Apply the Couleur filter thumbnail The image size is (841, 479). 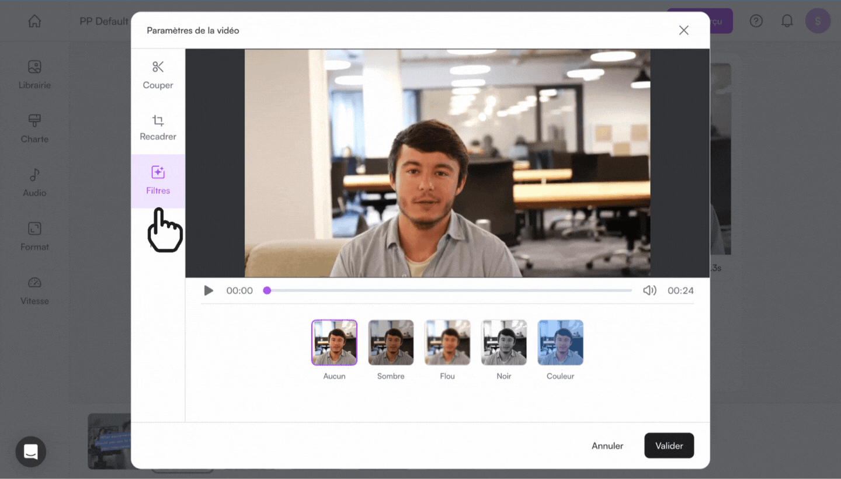tap(560, 342)
